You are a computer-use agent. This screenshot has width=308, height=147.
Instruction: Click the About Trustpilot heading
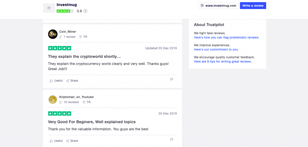(209, 25)
